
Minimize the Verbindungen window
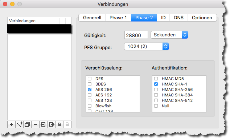coord(12,4)
